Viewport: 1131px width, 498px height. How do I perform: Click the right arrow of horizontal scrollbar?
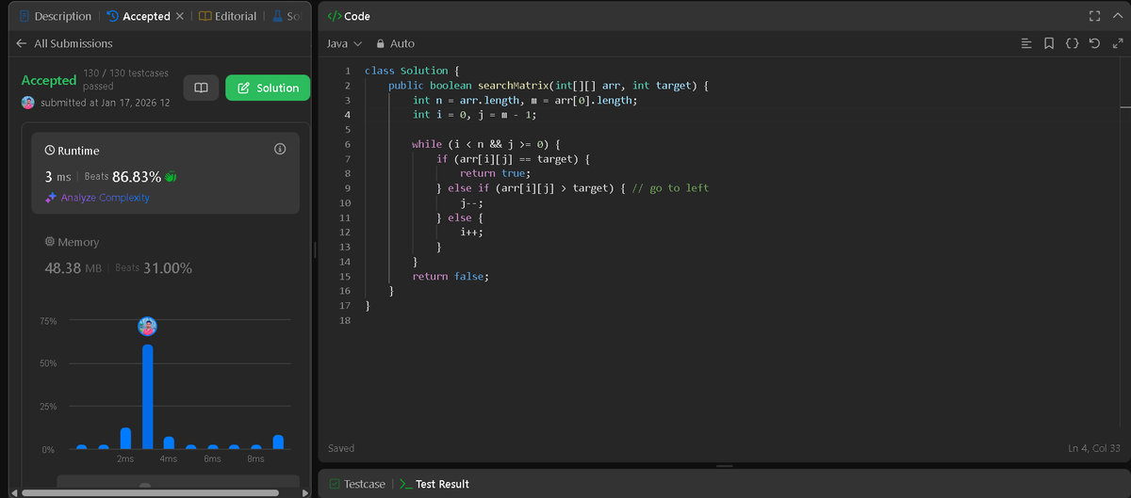coord(305,491)
